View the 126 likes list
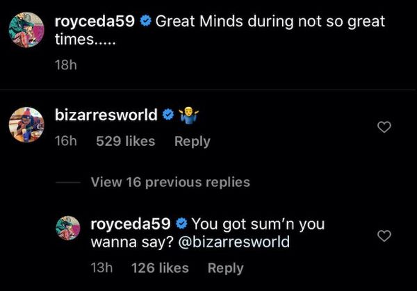This screenshot has width=417, height=291. (160, 268)
